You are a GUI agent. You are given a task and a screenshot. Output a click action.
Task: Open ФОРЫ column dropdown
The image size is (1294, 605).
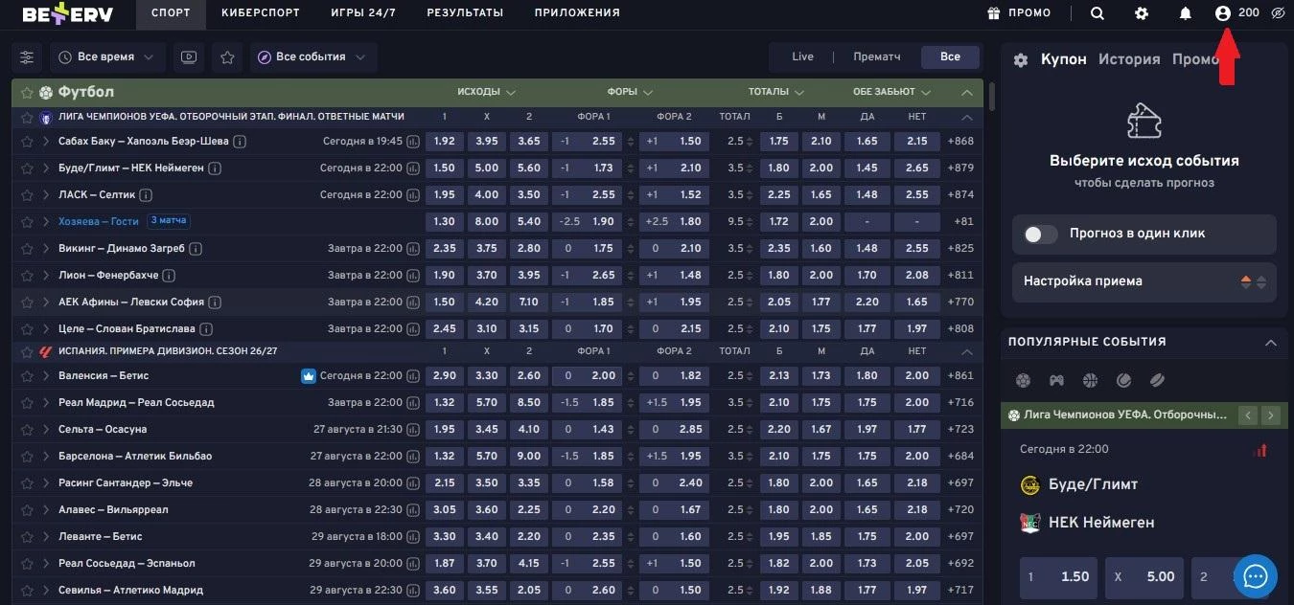(630, 92)
